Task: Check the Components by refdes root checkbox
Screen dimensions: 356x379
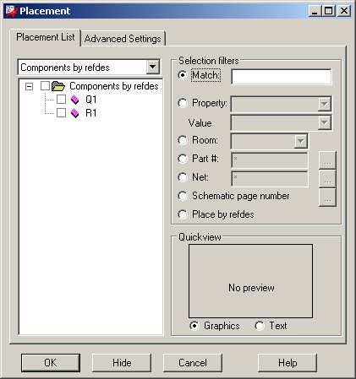Action: 45,86
